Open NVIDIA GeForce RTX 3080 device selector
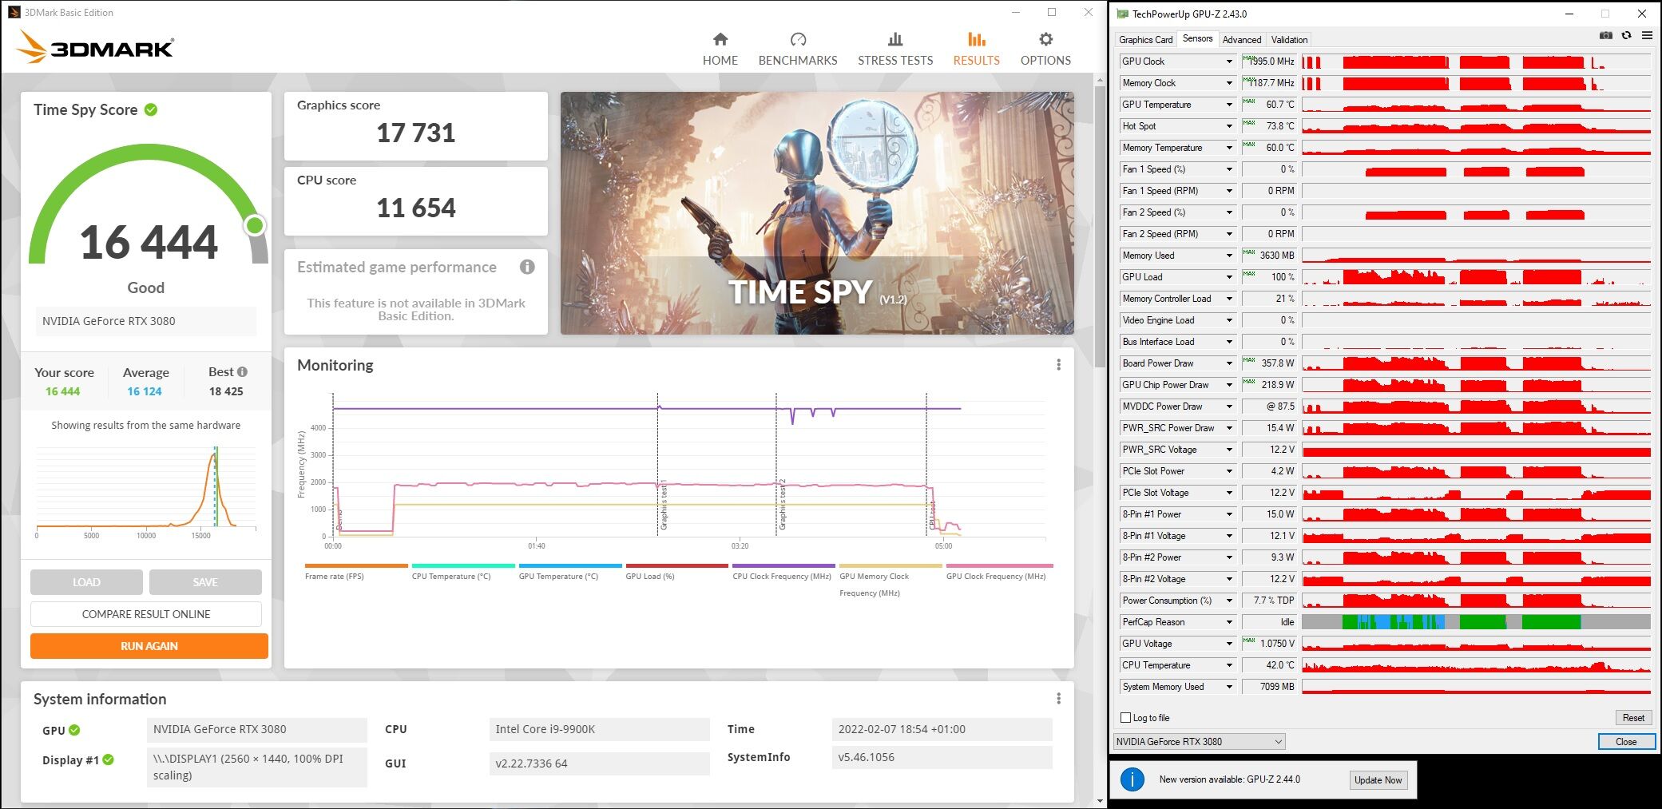This screenshot has height=809, width=1662. (1199, 741)
